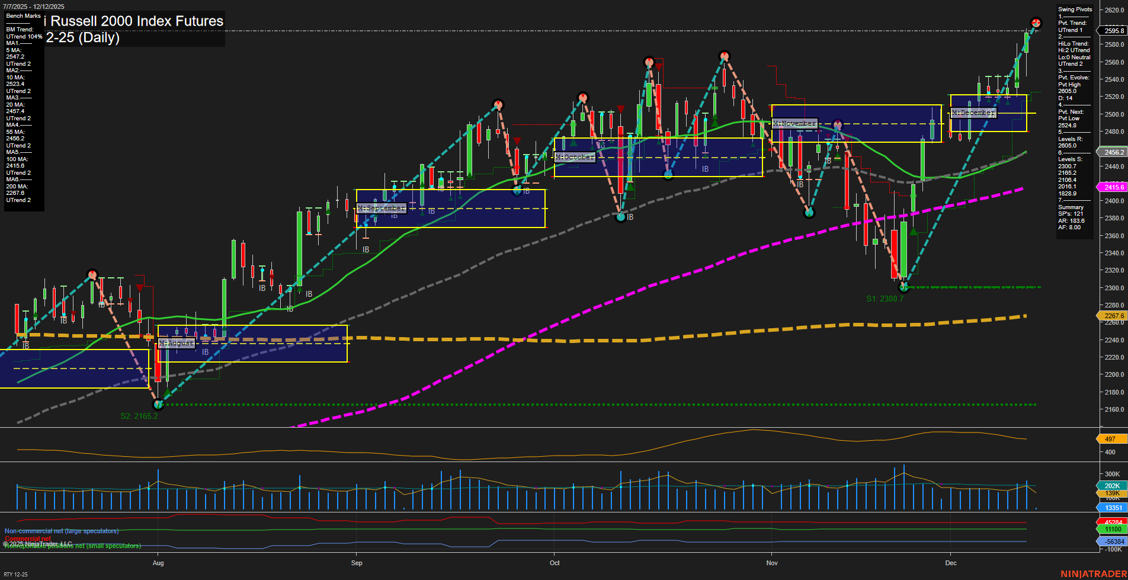The image size is (1128, 580).
Task: Toggle the Nonreportable positions net (small speculators) legend
Action: click(71, 546)
